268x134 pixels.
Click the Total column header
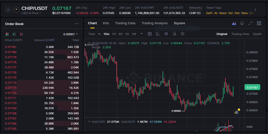click(76, 40)
